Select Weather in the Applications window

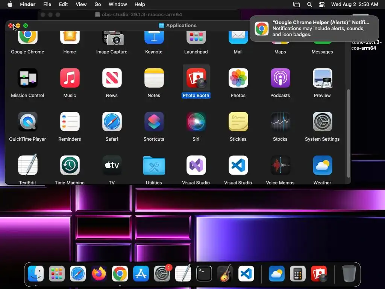322,165
